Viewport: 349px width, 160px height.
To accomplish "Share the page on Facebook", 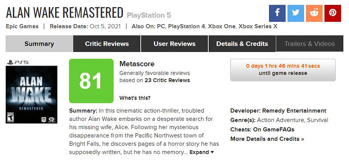I will pyautogui.click(x=277, y=13).
